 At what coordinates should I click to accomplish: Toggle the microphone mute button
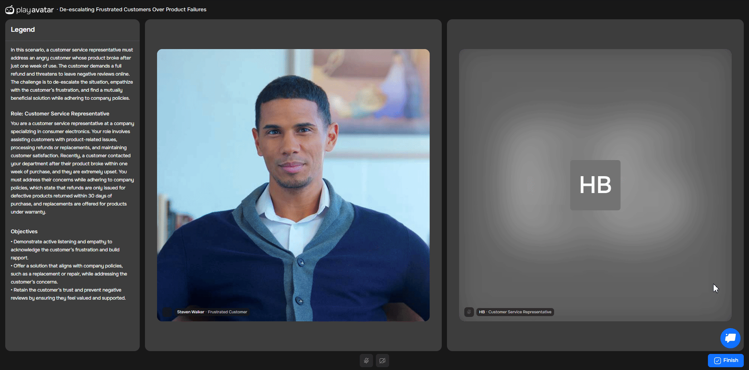[366, 361]
